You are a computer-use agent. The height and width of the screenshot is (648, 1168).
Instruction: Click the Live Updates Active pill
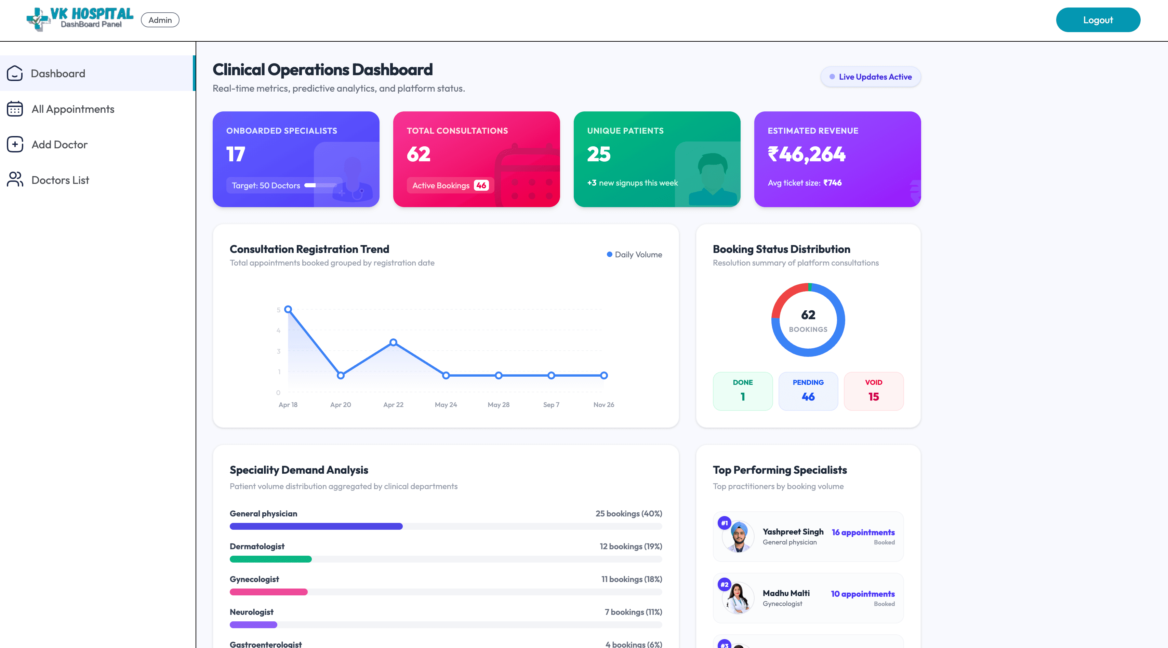870,77
